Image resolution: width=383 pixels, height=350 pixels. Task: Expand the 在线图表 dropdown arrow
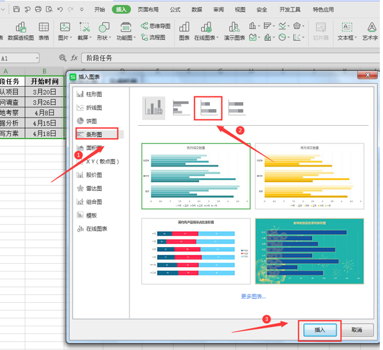(x=217, y=38)
